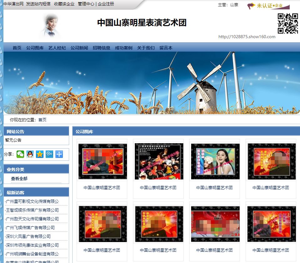Image resolution: width=300 pixels, height=263 pixels.
Task: Click the QR code image
Action: point(287,24)
